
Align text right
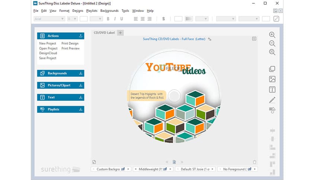tap(150, 19)
